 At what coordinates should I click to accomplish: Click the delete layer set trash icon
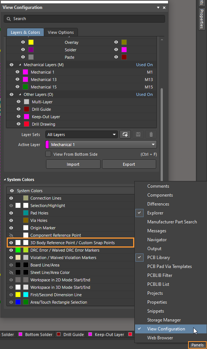pos(151,135)
